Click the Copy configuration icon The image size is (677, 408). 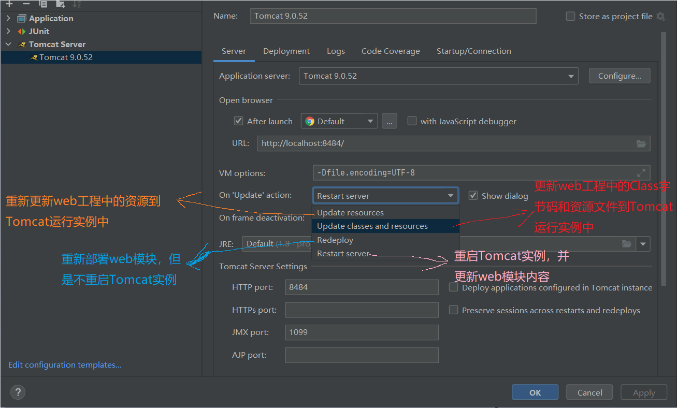44,3
